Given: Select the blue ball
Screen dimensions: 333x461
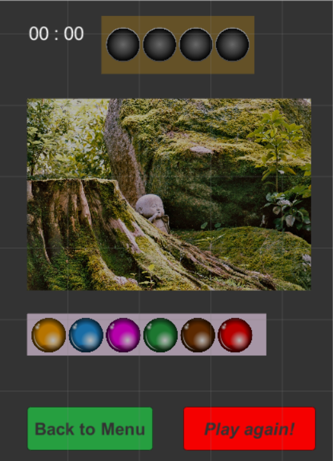Looking at the screenshot, I should 86,335.
